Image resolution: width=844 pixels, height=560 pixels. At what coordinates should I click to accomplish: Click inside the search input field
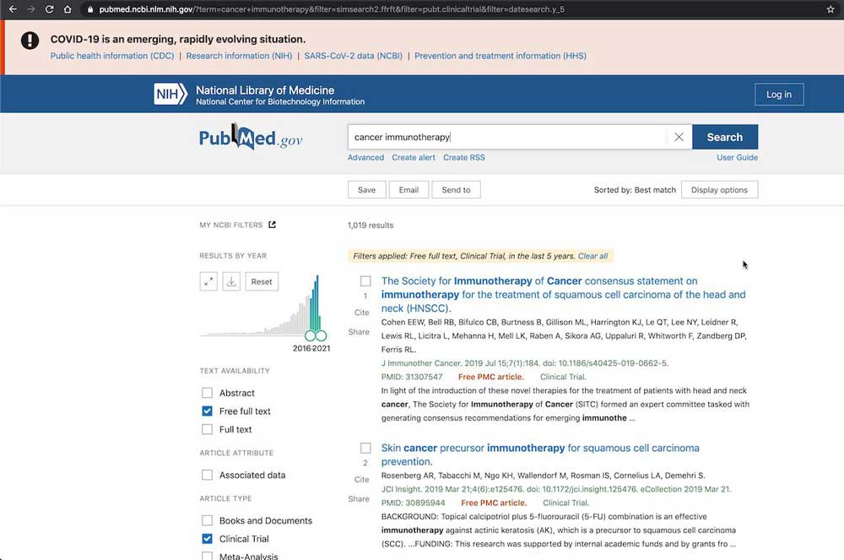click(506, 136)
